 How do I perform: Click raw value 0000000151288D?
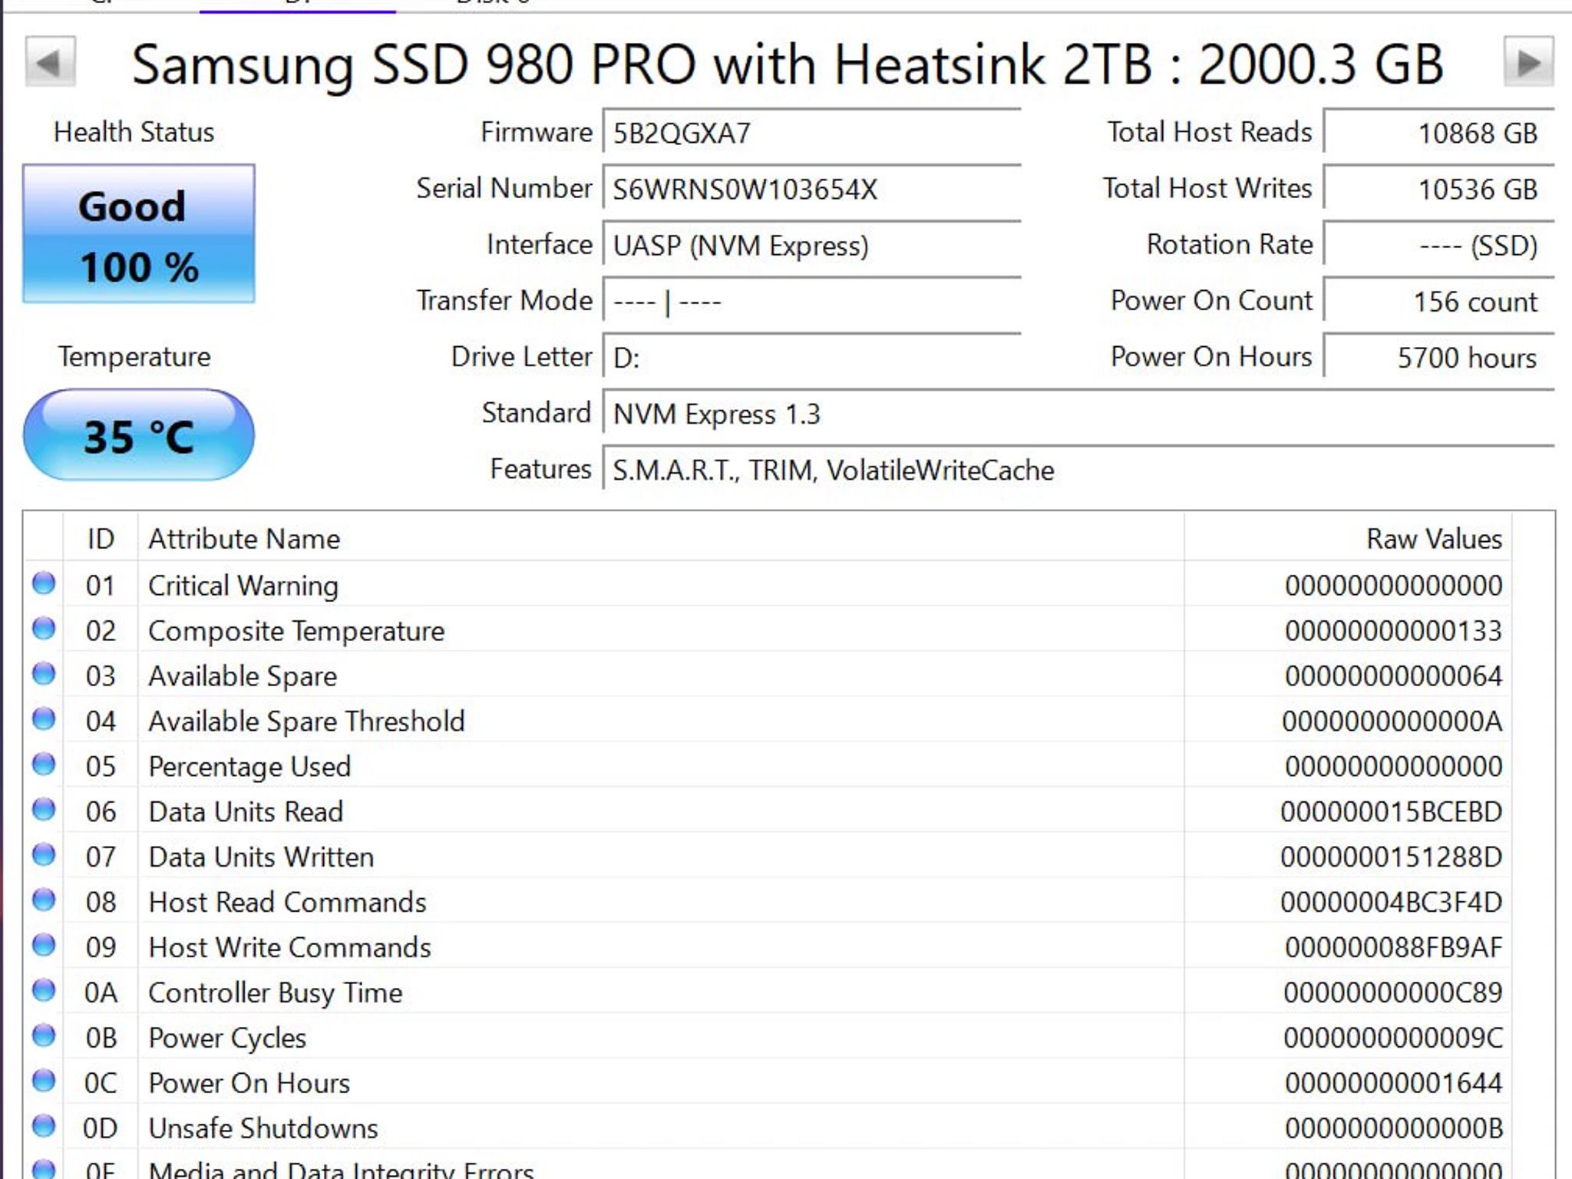pos(1391,857)
